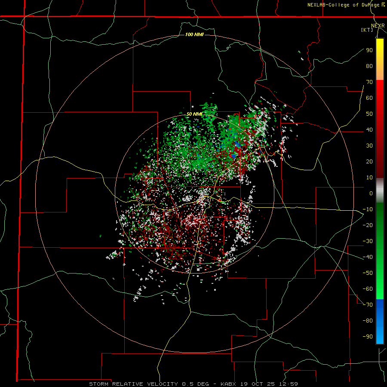Click the 0 value on velocity scale
The width and height of the screenshot is (387, 387).
coord(371,193)
